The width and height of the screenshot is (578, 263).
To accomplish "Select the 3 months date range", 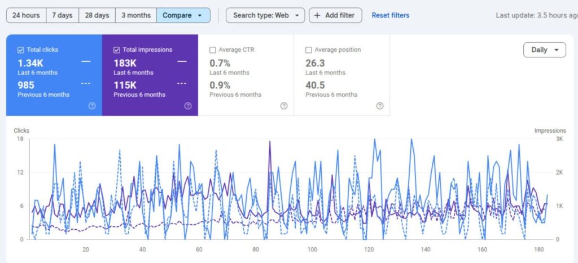I will pos(135,15).
